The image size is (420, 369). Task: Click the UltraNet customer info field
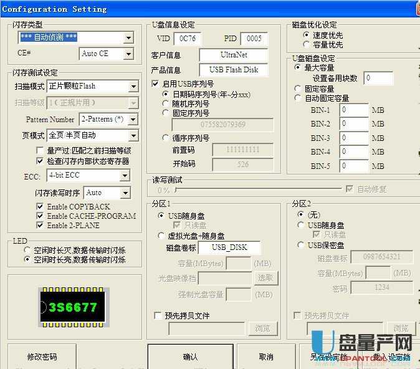234,55
